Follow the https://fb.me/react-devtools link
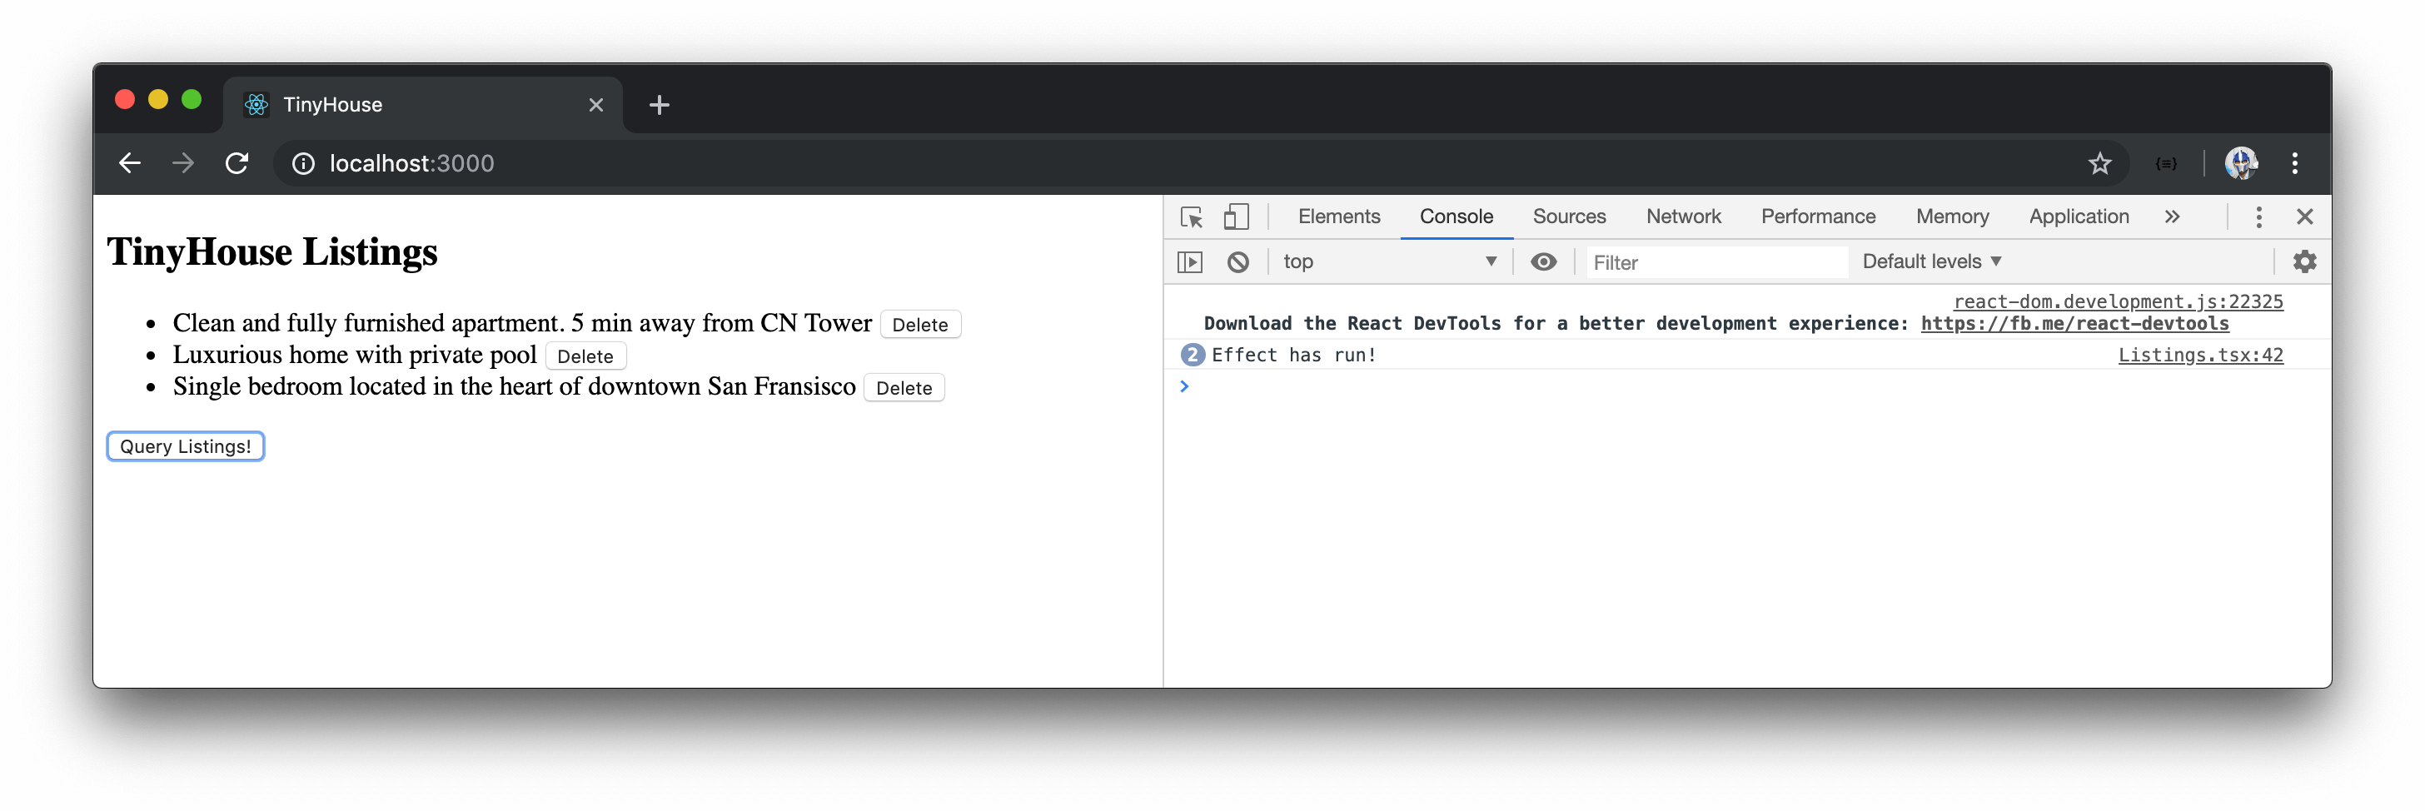This screenshot has height=811, width=2425. pos(2074,324)
